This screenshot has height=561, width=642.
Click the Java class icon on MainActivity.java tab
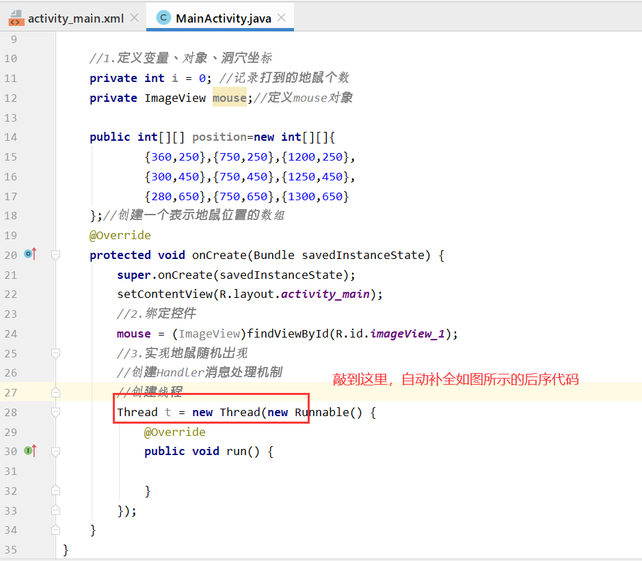(x=163, y=18)
